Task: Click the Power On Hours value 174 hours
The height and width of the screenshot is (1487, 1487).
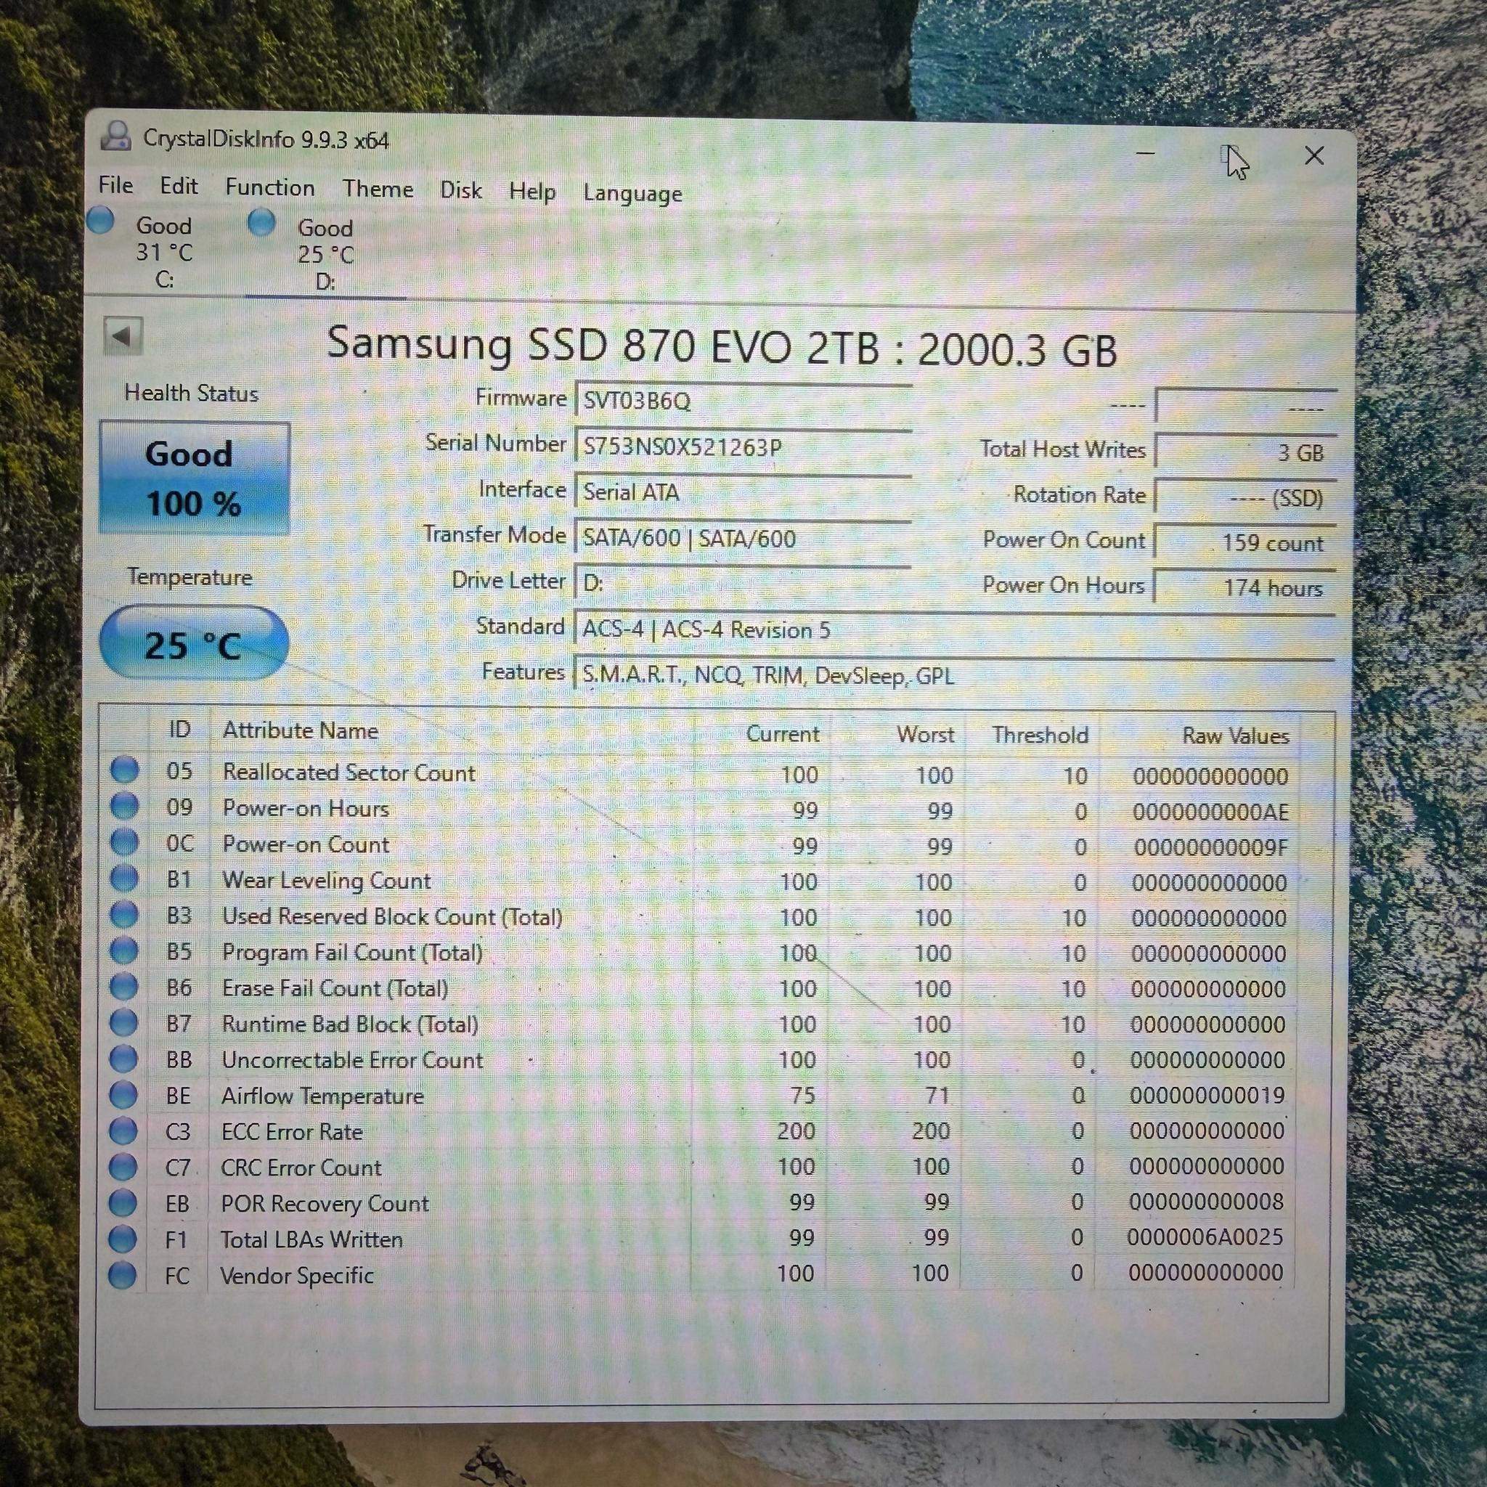Action: point(1245,588)
